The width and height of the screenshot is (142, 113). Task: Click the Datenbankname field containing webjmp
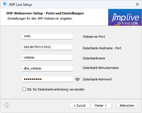tap(48, 58)
